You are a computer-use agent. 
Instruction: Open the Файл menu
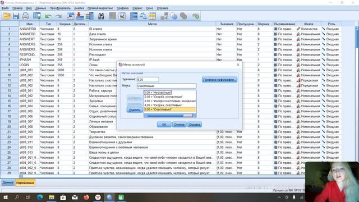(x=5, y=8)
